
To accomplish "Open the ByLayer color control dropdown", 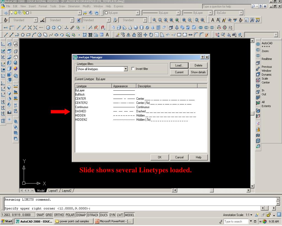I will [138, 13].
